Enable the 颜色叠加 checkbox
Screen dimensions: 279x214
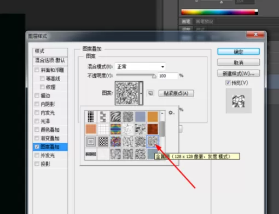[37, 129]
